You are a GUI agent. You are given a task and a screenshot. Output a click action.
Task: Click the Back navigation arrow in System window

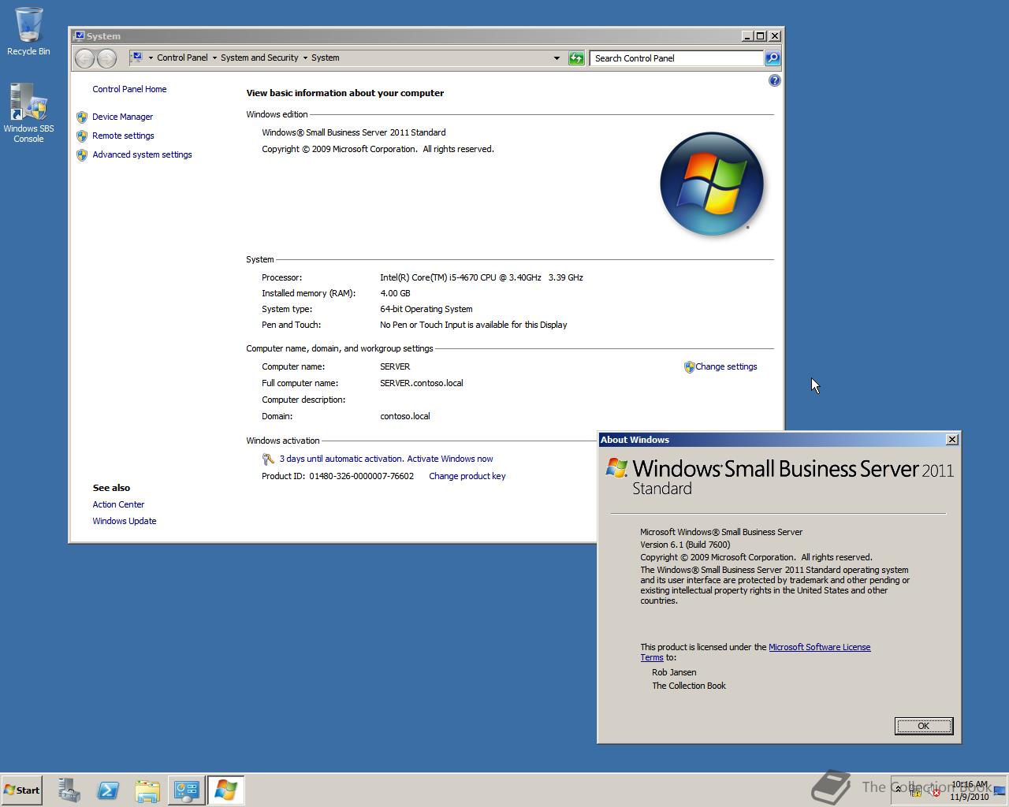point(85,58)
